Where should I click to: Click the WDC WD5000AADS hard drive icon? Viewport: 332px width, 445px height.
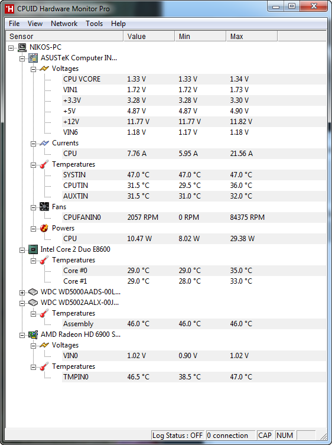coord(33,292)
